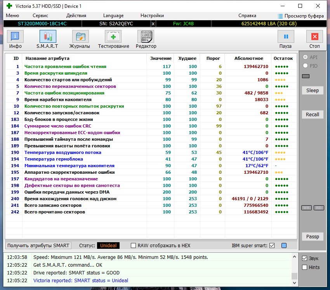
Task: Open Тестирование first-aid kit icon
Action: click(113, 36)
